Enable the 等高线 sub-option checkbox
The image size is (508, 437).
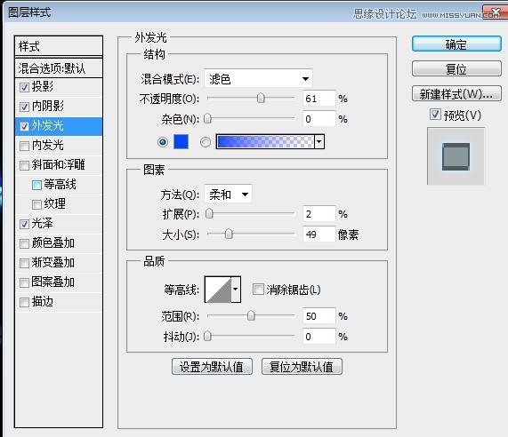pos(36,185)
